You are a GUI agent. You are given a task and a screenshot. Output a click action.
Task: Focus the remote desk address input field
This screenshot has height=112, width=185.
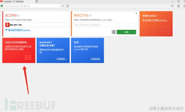click(x=105, y=25)
